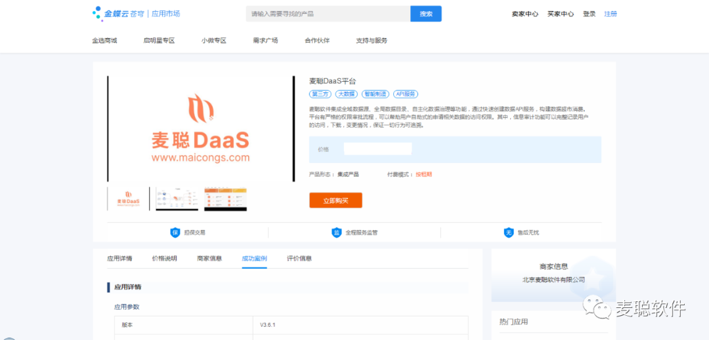
Task: Open 卖家中心 link
Action: pyautogui.click(x=525, y=14)
